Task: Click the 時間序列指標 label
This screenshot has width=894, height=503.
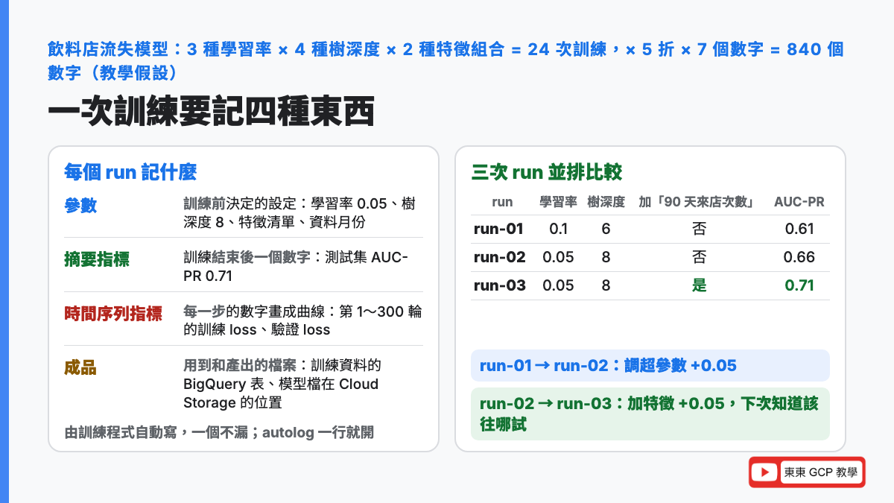Action: pos(113,314)
